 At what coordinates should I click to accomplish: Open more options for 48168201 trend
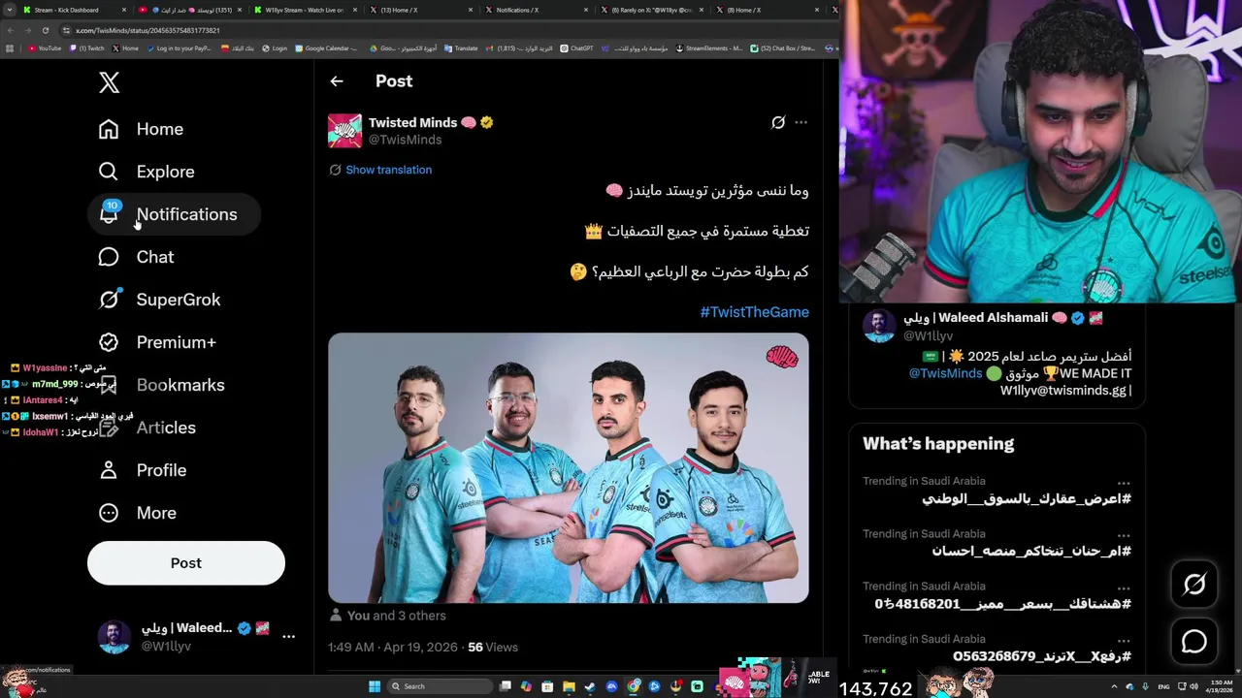point(1124,587)
